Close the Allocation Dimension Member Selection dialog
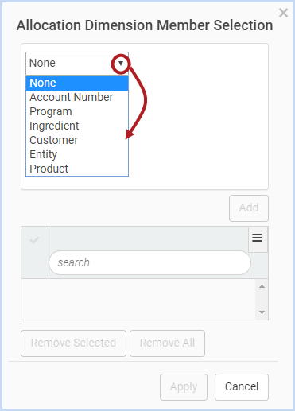This screenshot has height=411, width=295. tap(283, 13)
